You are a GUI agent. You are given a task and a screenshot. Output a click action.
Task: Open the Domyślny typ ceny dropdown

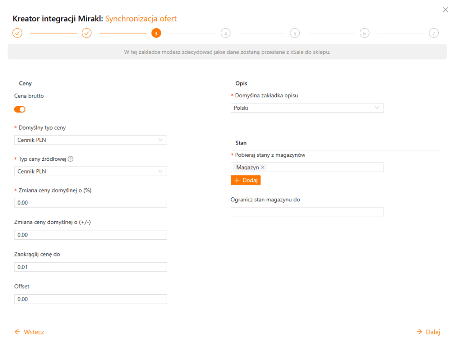tap(90, 140)
